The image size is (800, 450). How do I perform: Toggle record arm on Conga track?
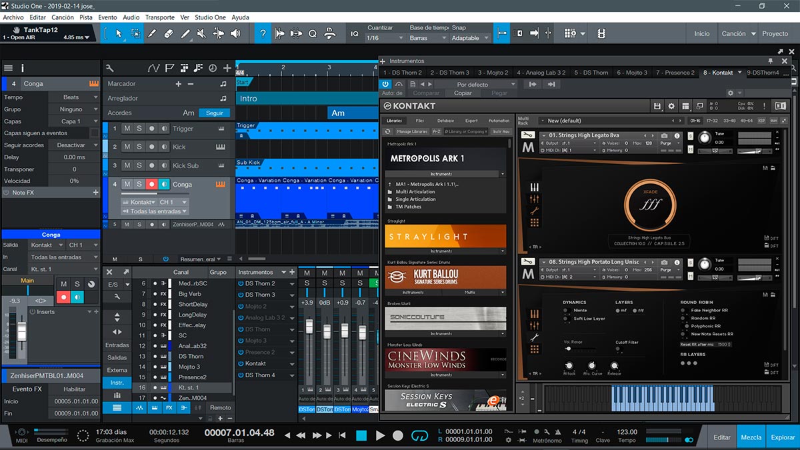click(x=152, y=185)
